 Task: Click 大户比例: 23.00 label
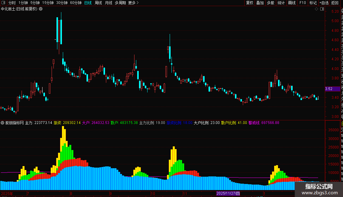pos(207,123)
